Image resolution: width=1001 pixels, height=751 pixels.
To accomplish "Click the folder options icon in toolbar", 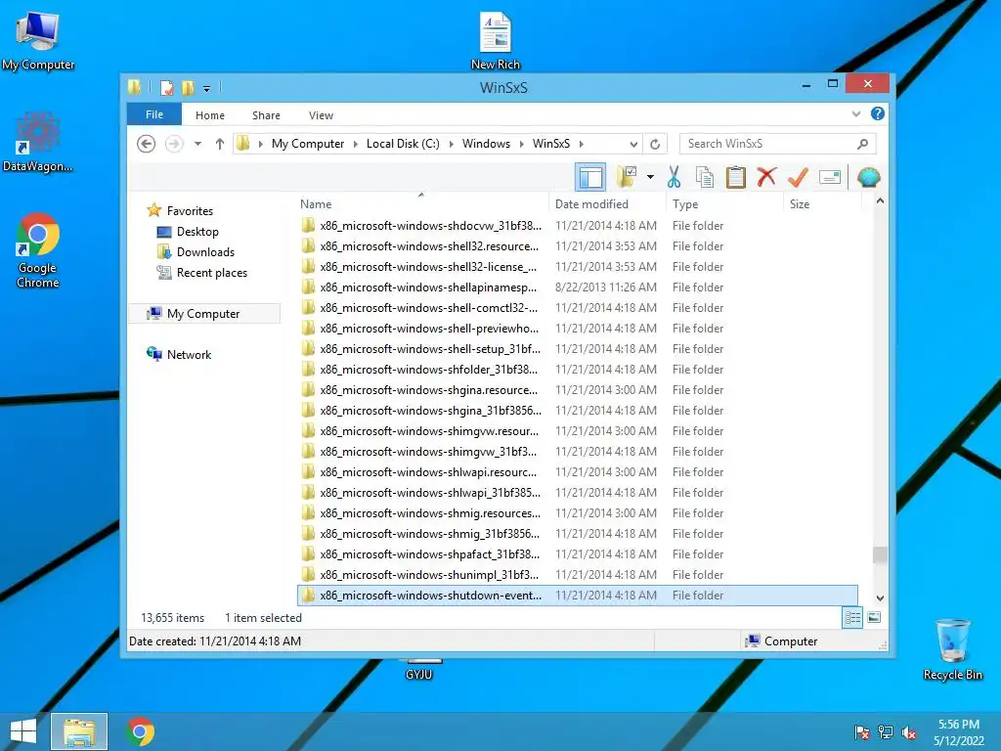I will [627, 177].
